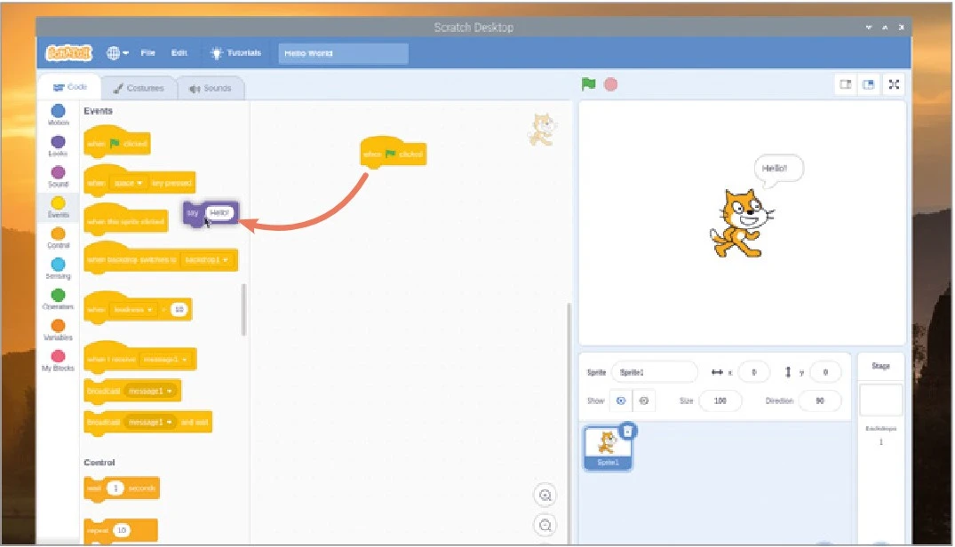Viewport: 955px width, 547px height.
Task: Zoom in on the code workspace
Action: [545, 495]
